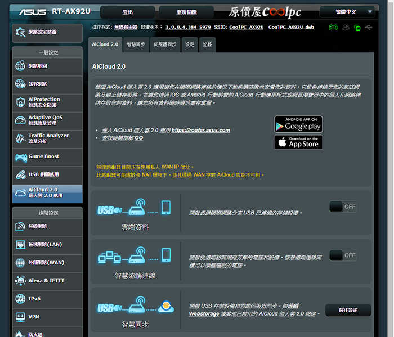394x337 pixels.
Task: Open WAN globe icon in sidebar
Action: click(20, 263)
